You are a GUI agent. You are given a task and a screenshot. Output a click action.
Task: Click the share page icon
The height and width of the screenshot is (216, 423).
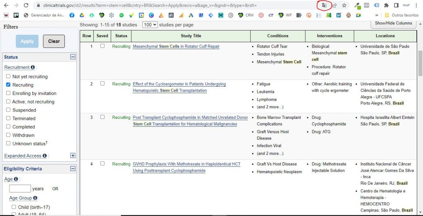[334, 5]
